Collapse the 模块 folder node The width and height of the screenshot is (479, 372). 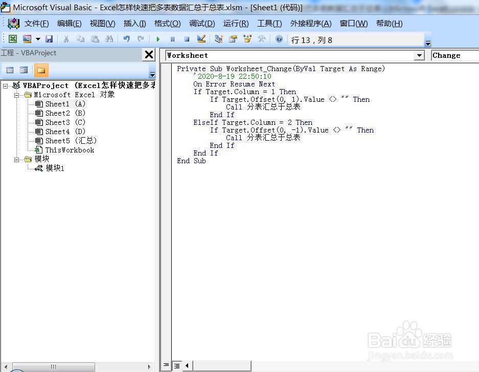click(x=17, y=160)
